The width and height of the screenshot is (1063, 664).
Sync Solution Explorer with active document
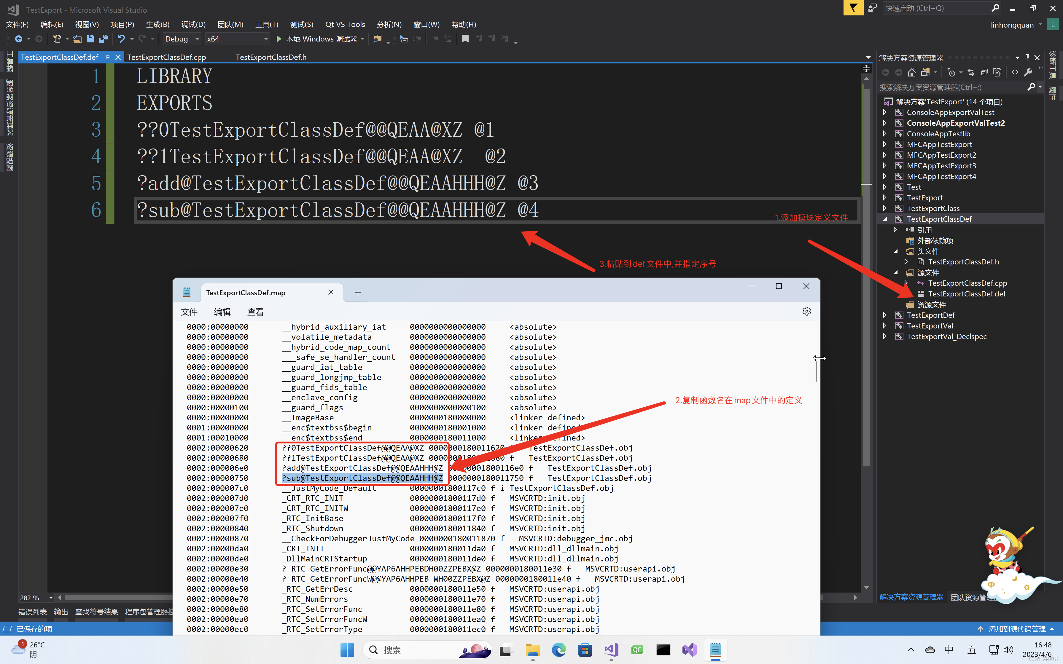[971, 72]
